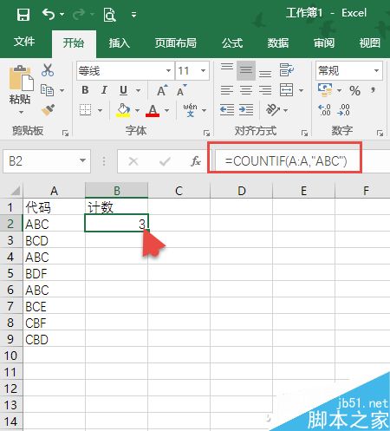Activate the Format Painter brush

(x=48, y=110)
